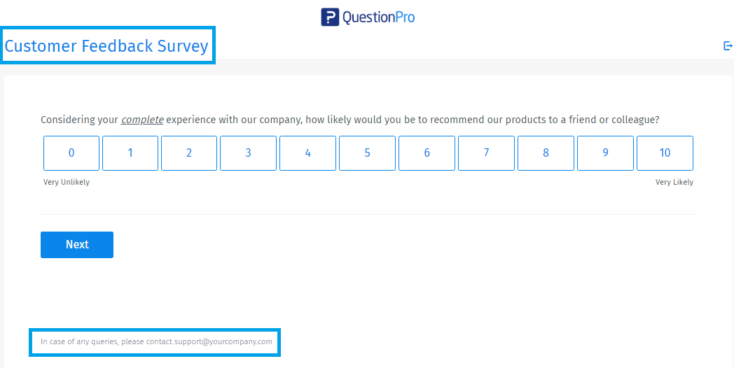The image size is (734, 368).
Task: Select rating 0 on the scale
Action: point(71,153)
